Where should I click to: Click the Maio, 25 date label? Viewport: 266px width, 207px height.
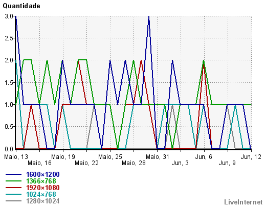click(110, 157)
